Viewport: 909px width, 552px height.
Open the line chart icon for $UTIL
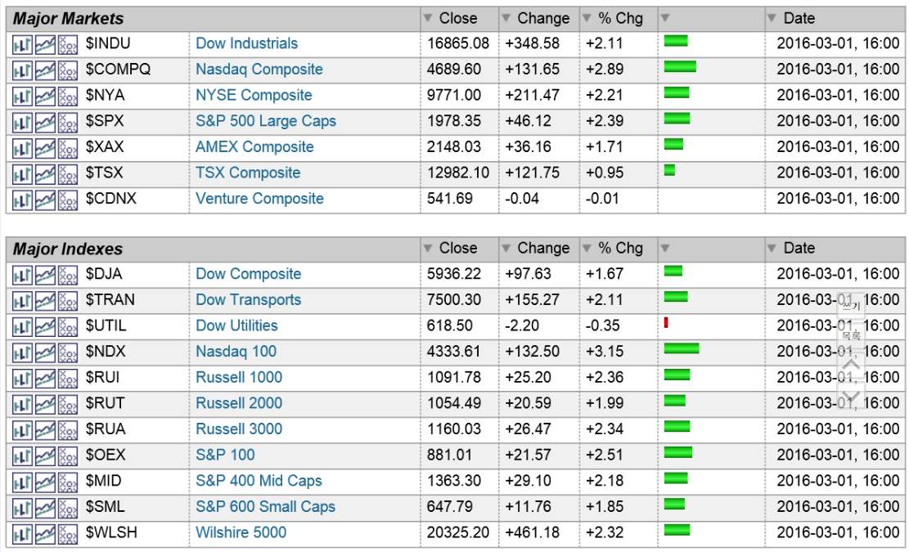[x=45, y=326]
